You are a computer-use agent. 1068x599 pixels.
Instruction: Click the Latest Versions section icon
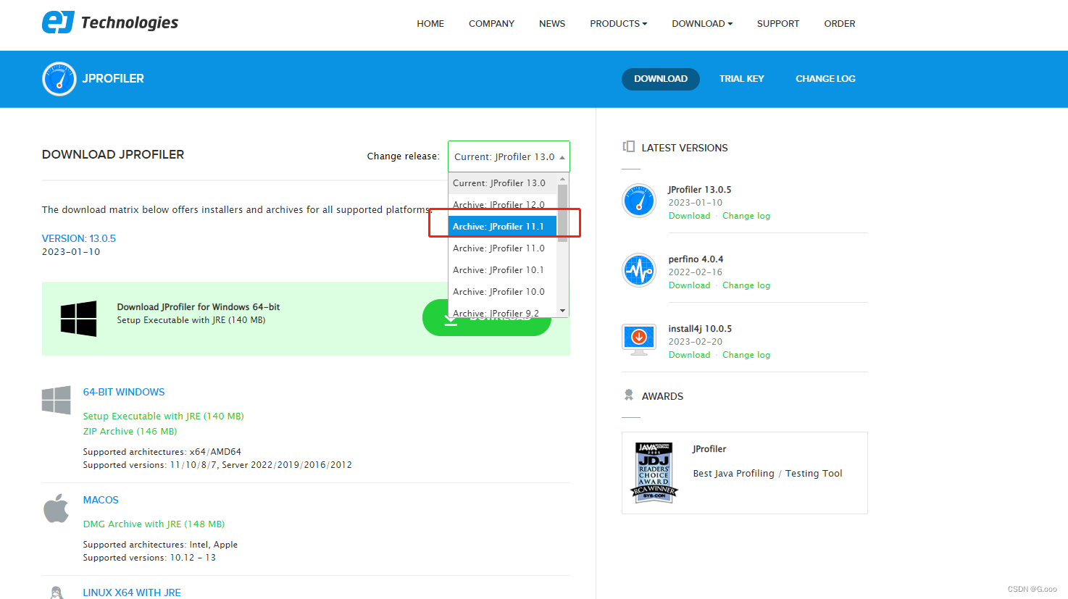[x=628, y=147]
